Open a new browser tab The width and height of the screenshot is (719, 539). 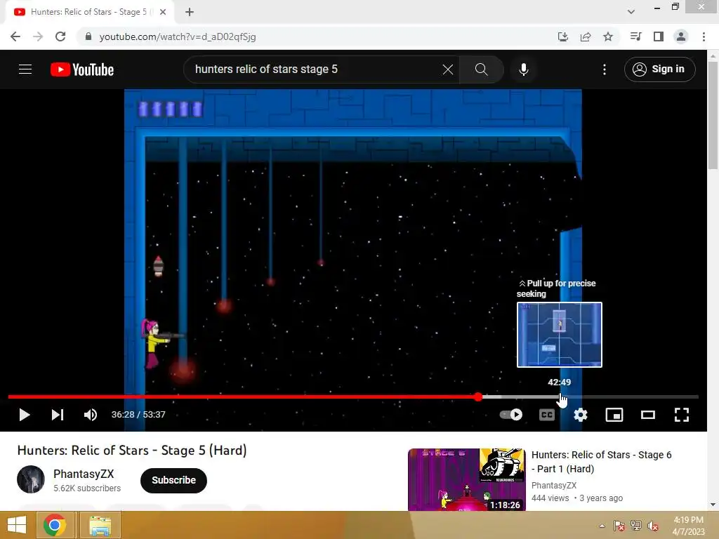190,12
